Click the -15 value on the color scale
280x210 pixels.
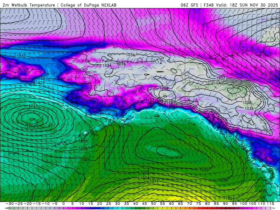[x=37, y=204]
